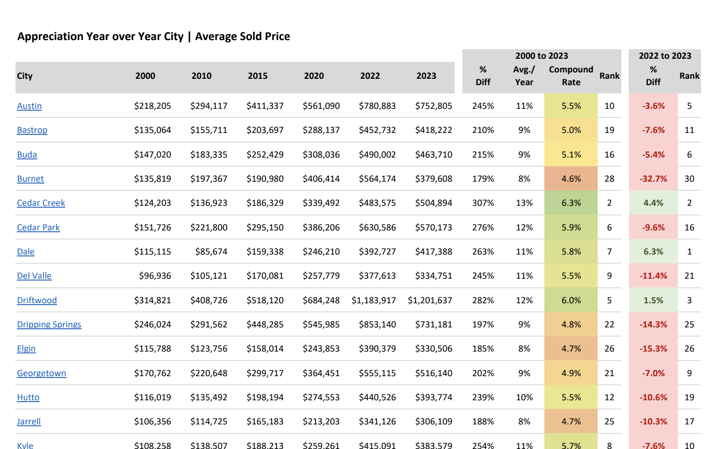
Task: Select Bastrop's 2022 price $452,732
Action: pyautogui.click(x=377, y=130)
